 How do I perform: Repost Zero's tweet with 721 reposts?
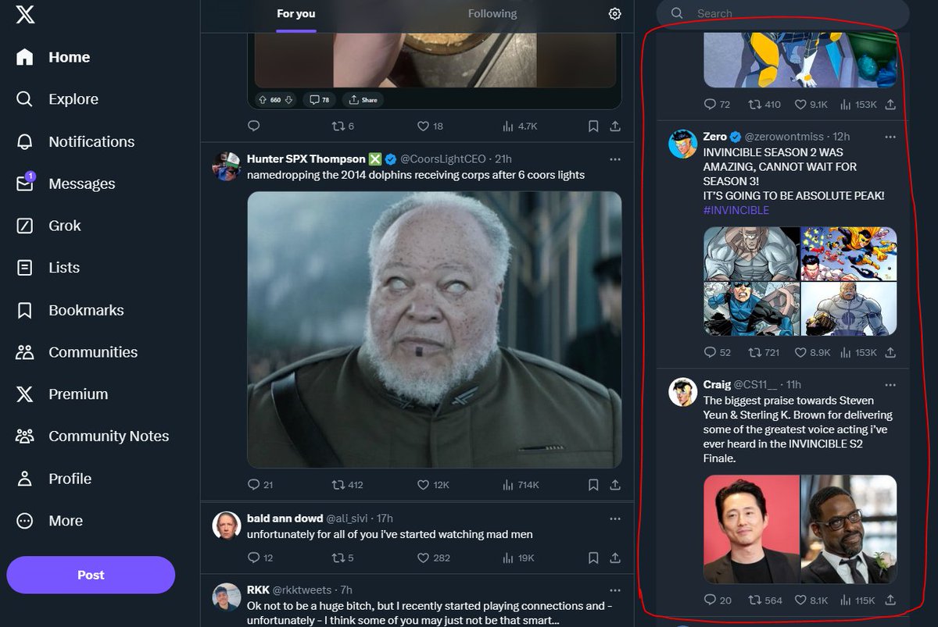click(x=764, y=352)
